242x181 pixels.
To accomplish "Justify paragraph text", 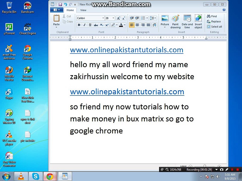I will pos(148,25).
